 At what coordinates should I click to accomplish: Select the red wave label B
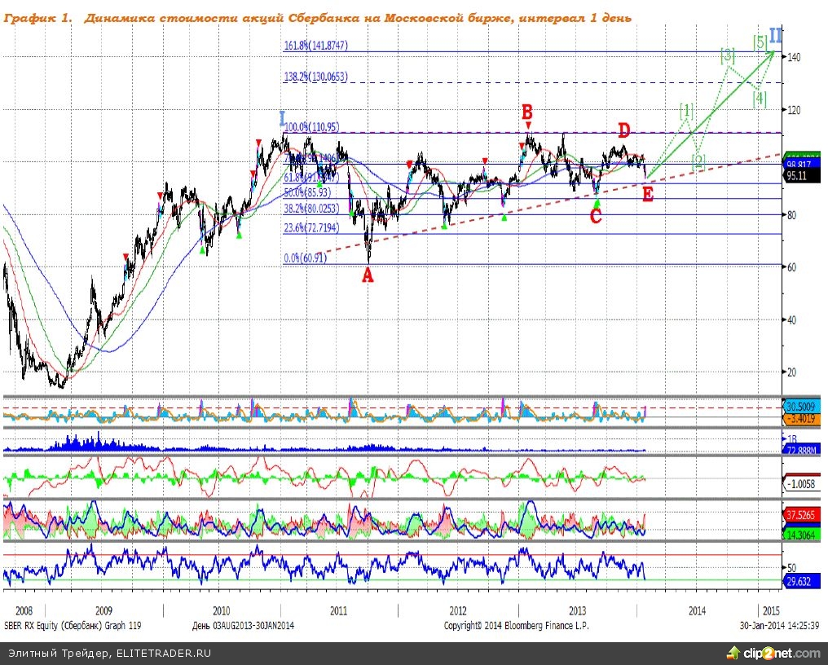point(527,112)
